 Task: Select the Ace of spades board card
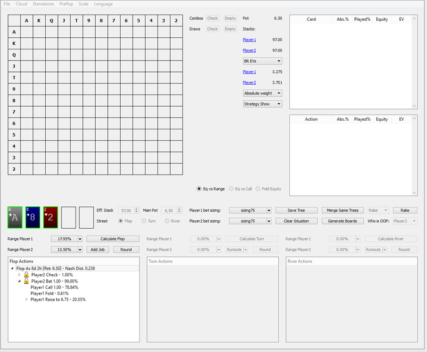tap(15, 217)
